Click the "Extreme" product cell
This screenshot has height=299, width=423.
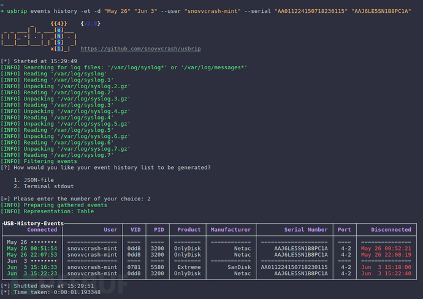point(189,267)
